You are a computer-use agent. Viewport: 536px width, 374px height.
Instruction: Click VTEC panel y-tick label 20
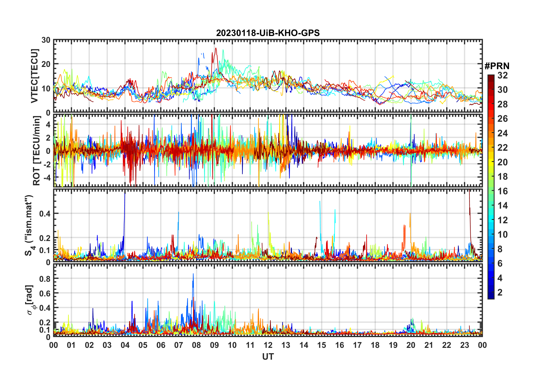(x=46, y=64)
